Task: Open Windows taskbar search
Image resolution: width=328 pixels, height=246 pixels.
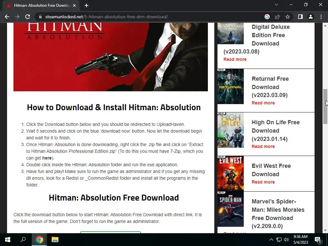Action: click(x=23, y=240)
